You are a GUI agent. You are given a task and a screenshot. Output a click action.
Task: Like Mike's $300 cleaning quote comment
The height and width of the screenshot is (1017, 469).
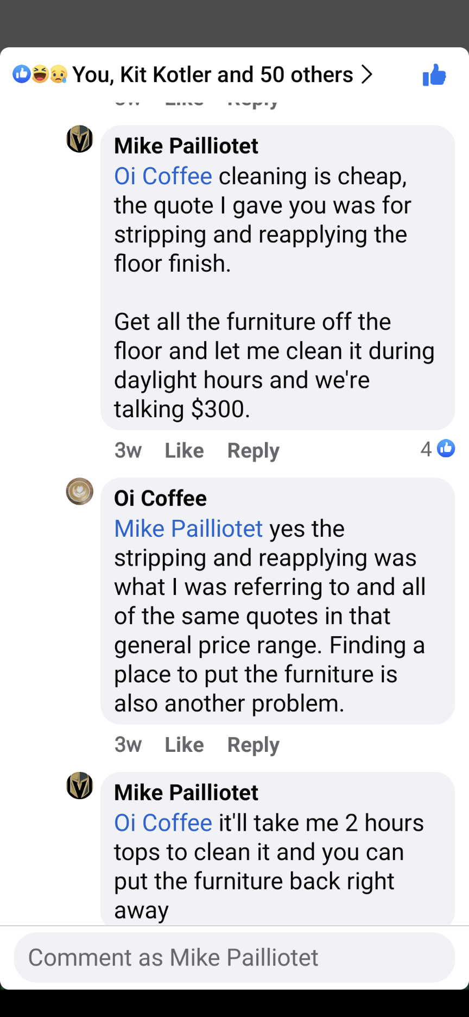[x=184, y=450]
